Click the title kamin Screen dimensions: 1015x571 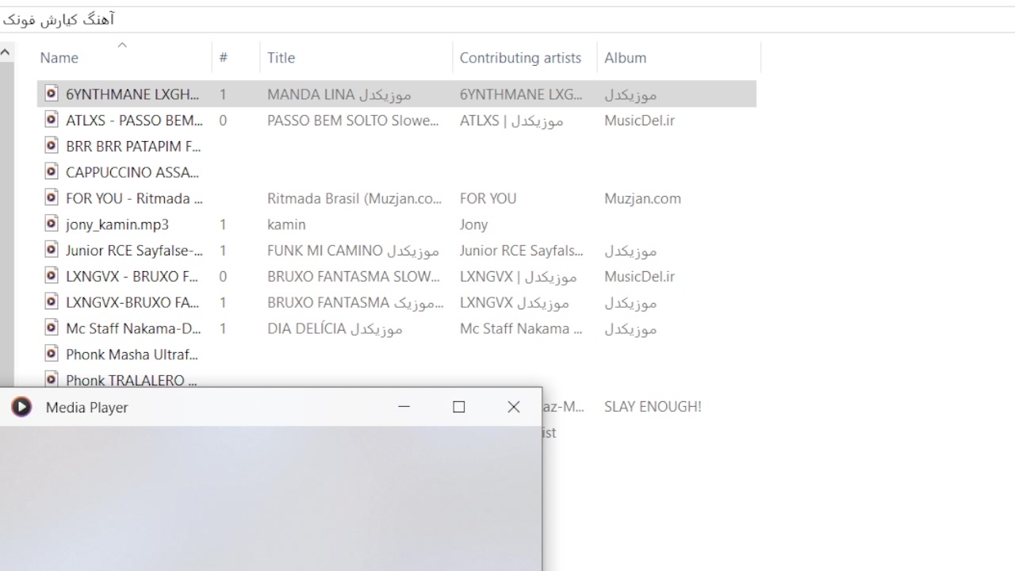pyautogui.click(x=286, y=224)
